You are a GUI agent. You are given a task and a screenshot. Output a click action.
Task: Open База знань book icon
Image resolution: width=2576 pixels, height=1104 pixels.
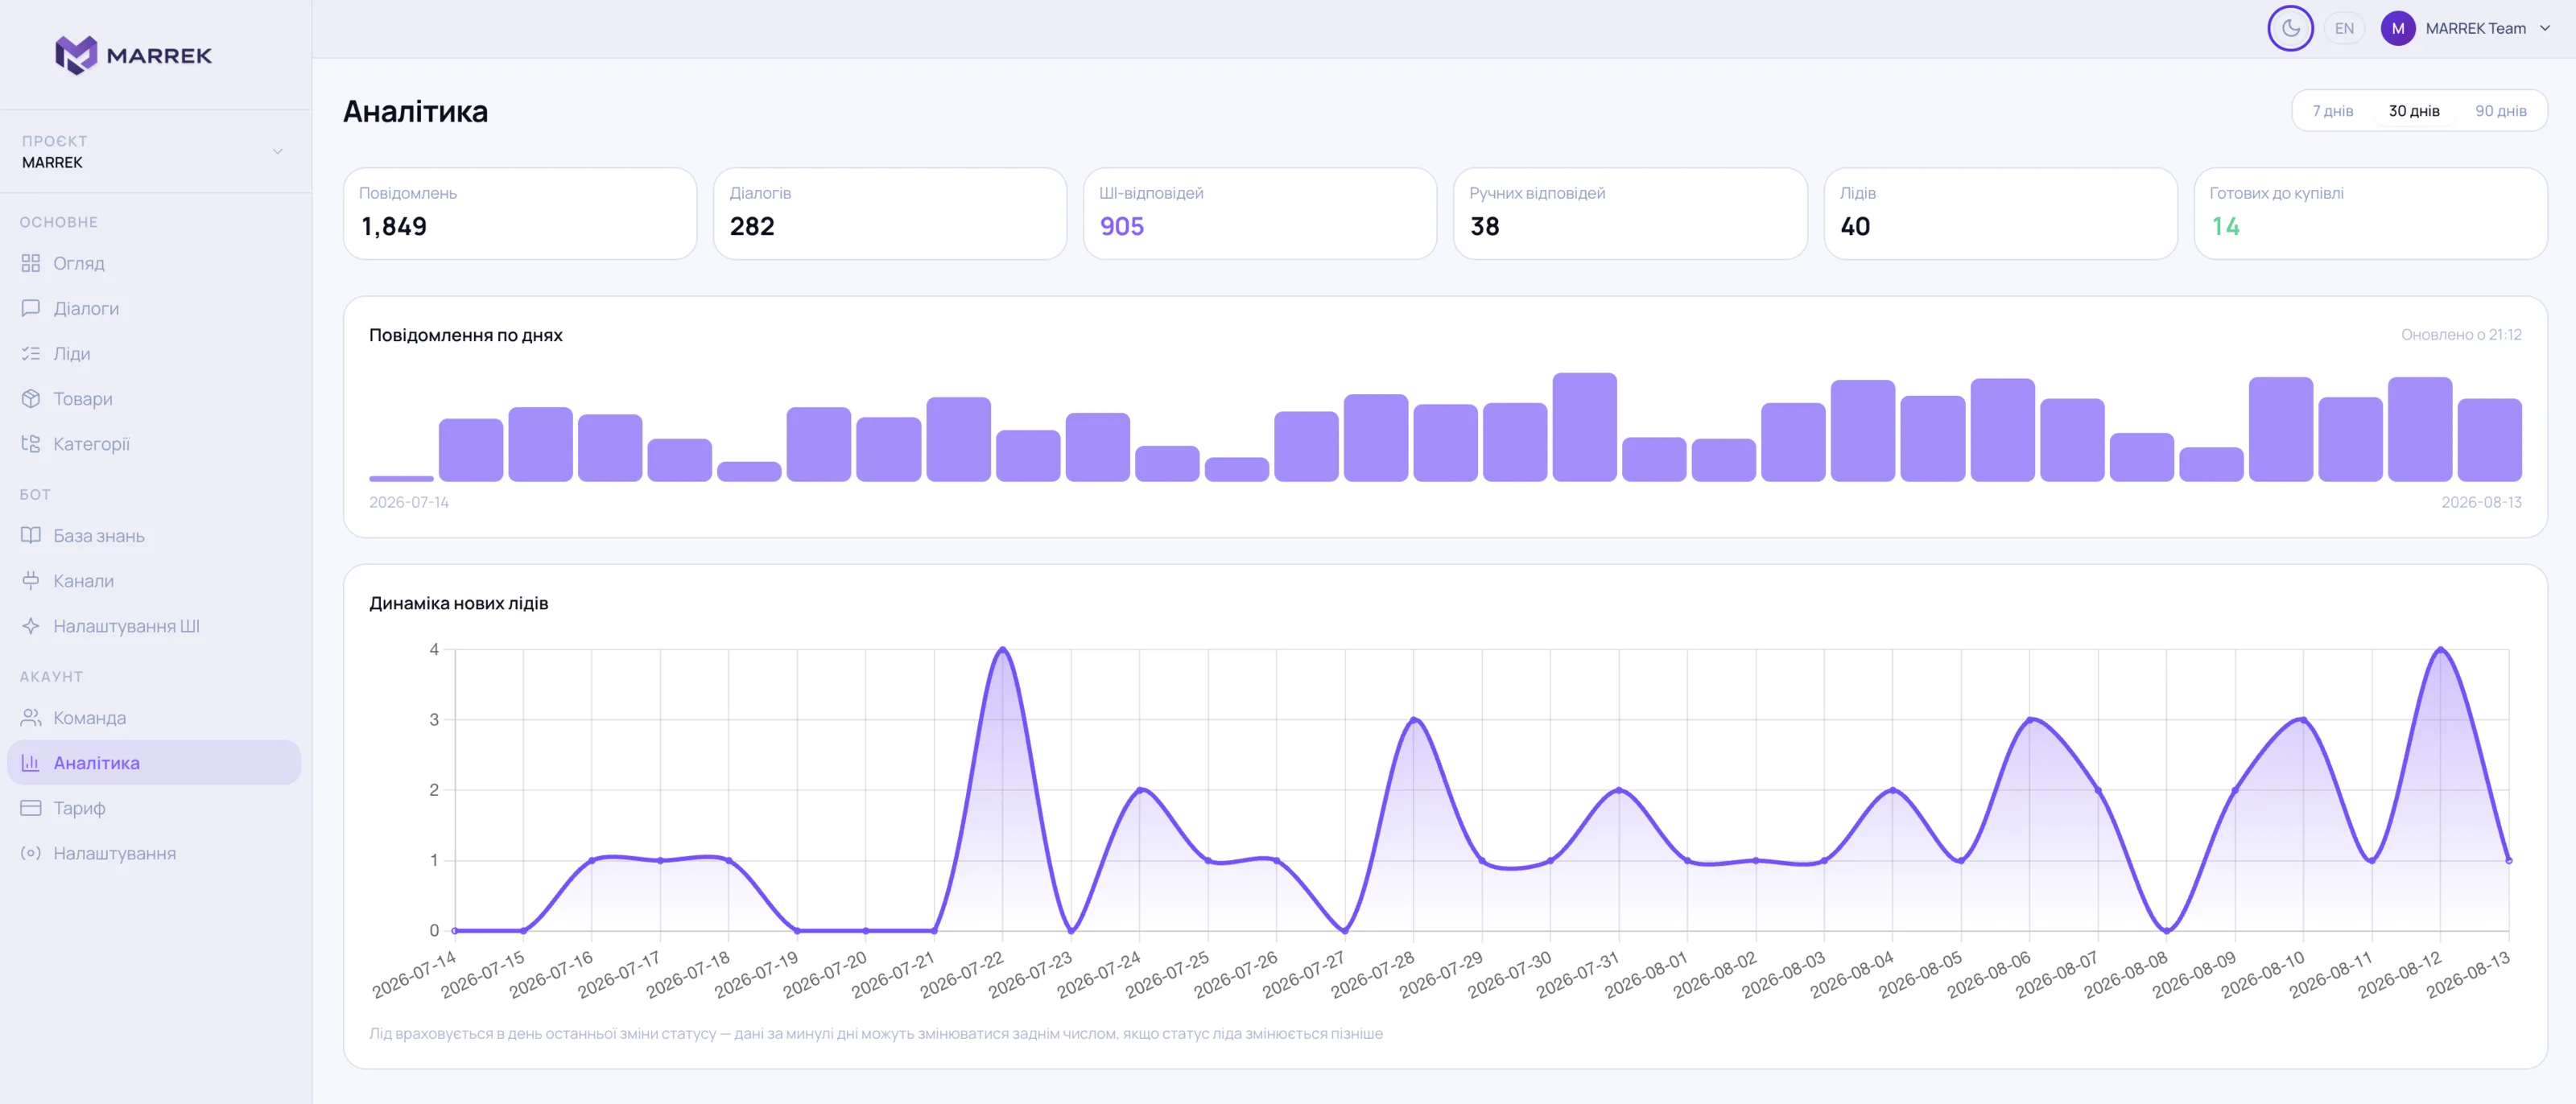(x=31, y=535)
